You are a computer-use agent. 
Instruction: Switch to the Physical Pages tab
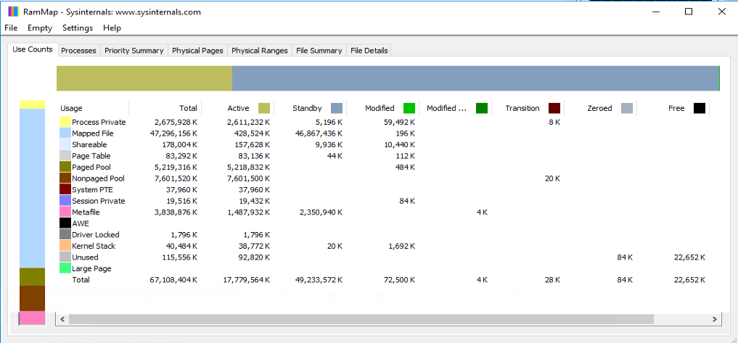point(197,50)
